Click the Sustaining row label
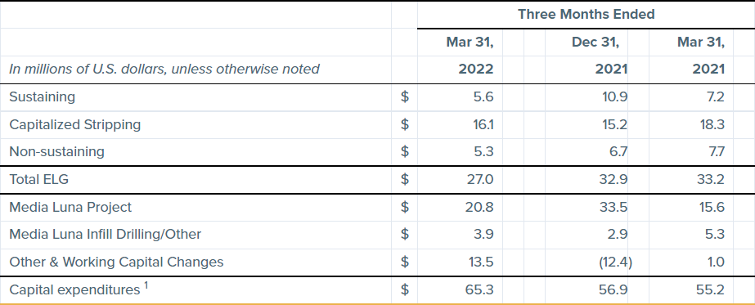This screenshot has width=755, height=305. point(43,97)
